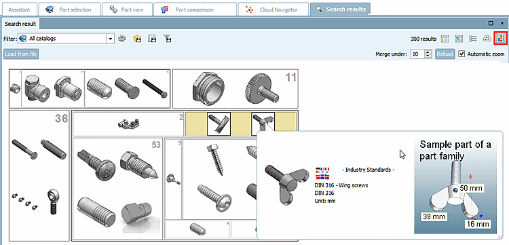Click the small set screw in group 4
The height and width of the screenshot is (245, 509).
pyautogui.click(x=197, y=229)
